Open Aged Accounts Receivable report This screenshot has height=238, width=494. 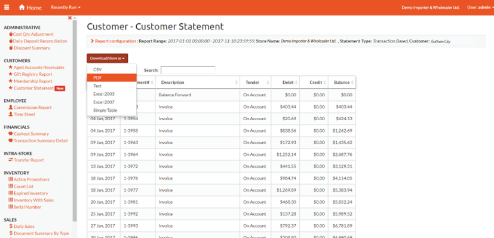point(39,67)
